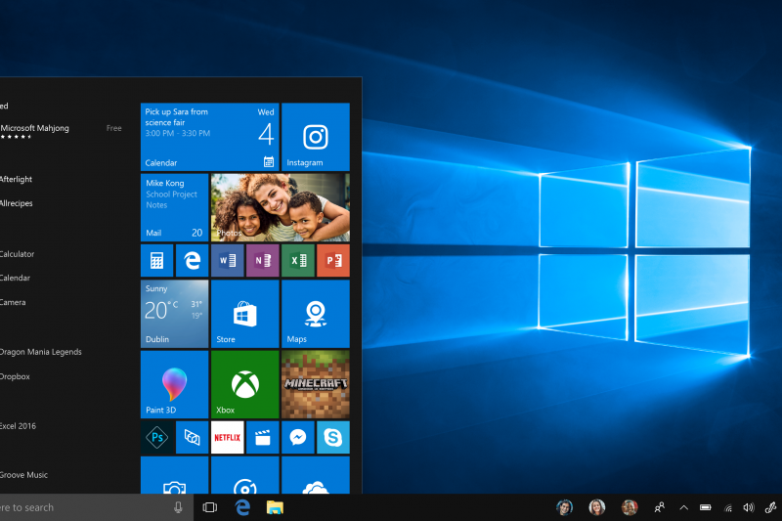The height and width of the screenshot is (521, 782).
Task: Select Dragon Mania Legends in app list
Action: (x=41, y=352)
